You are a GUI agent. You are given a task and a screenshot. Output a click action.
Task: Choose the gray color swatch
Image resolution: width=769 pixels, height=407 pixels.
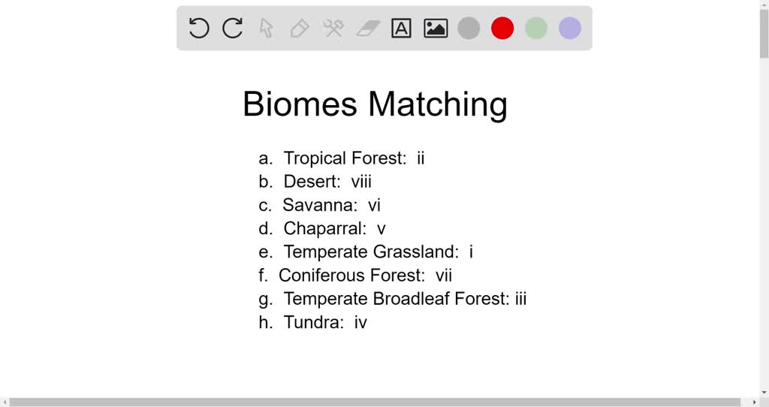point(469,29)
